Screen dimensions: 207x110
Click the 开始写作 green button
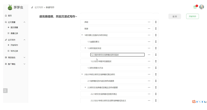[x=192, y=16]
